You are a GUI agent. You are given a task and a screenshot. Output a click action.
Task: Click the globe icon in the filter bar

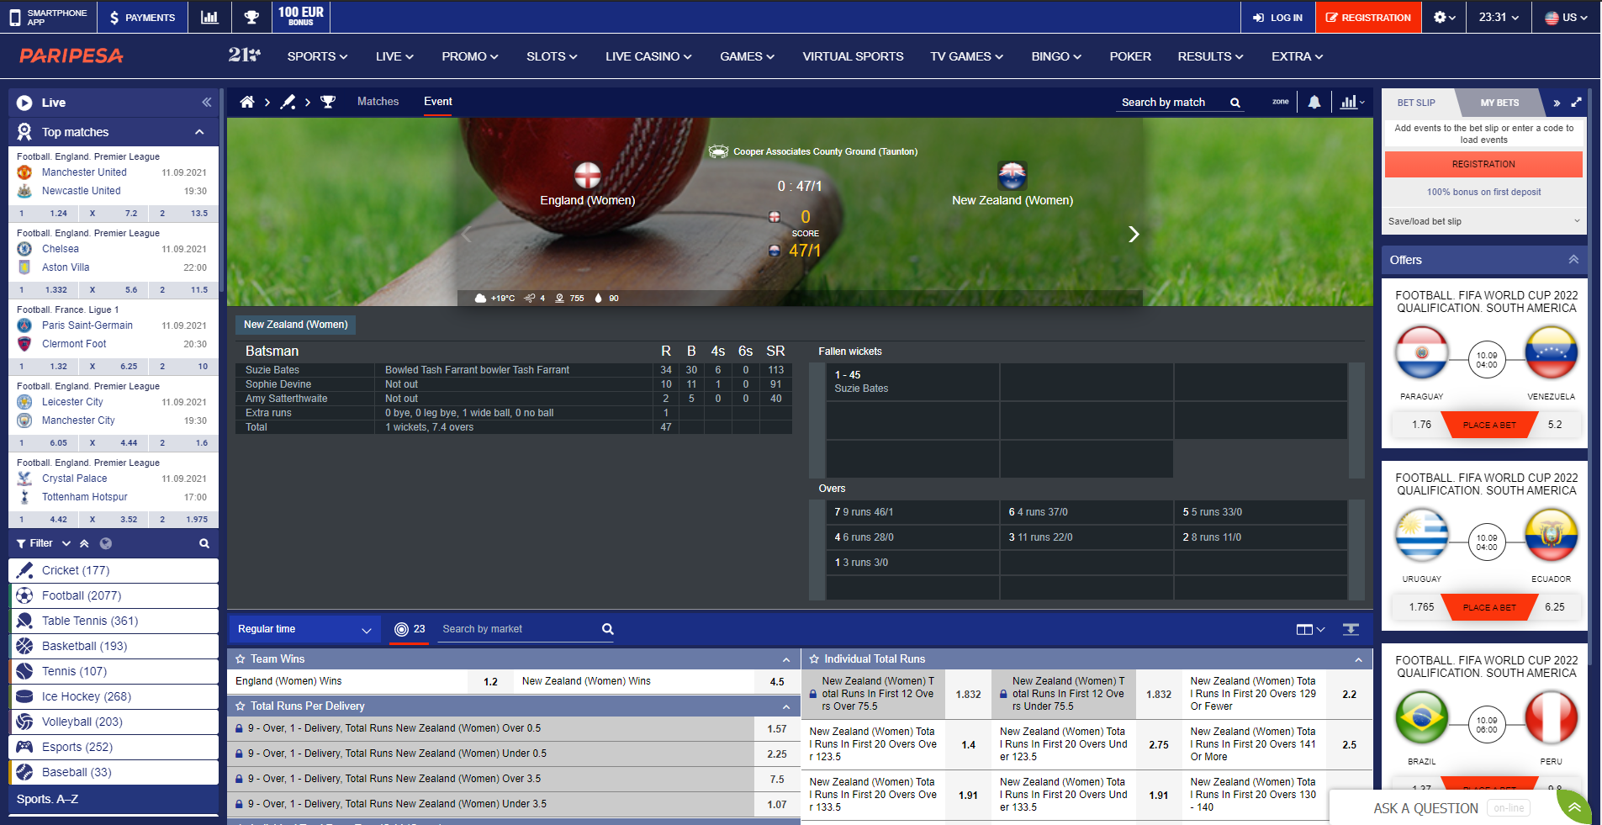click(106, 543)
